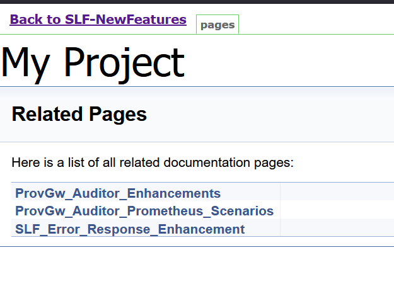Click the Related Pages heading
Screen dimensions: 394x284
79,115
